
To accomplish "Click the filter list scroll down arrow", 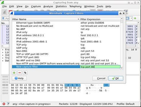I will tap(122, 68).
